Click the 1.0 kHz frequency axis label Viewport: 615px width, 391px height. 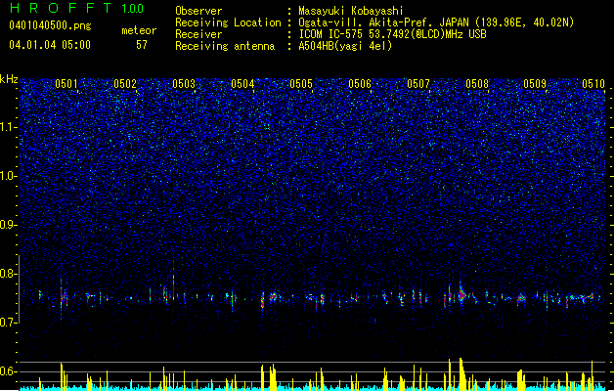point(9,176)
